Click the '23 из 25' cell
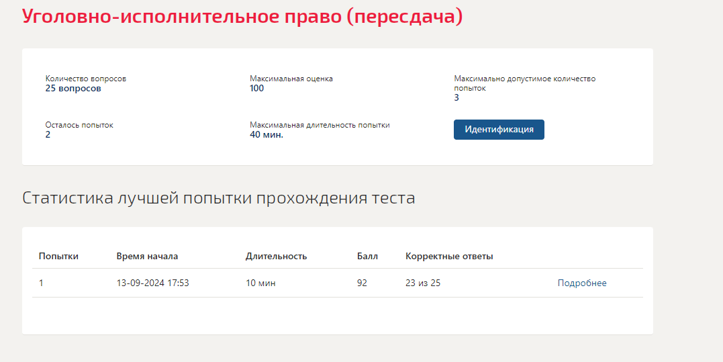 (423, 283)
